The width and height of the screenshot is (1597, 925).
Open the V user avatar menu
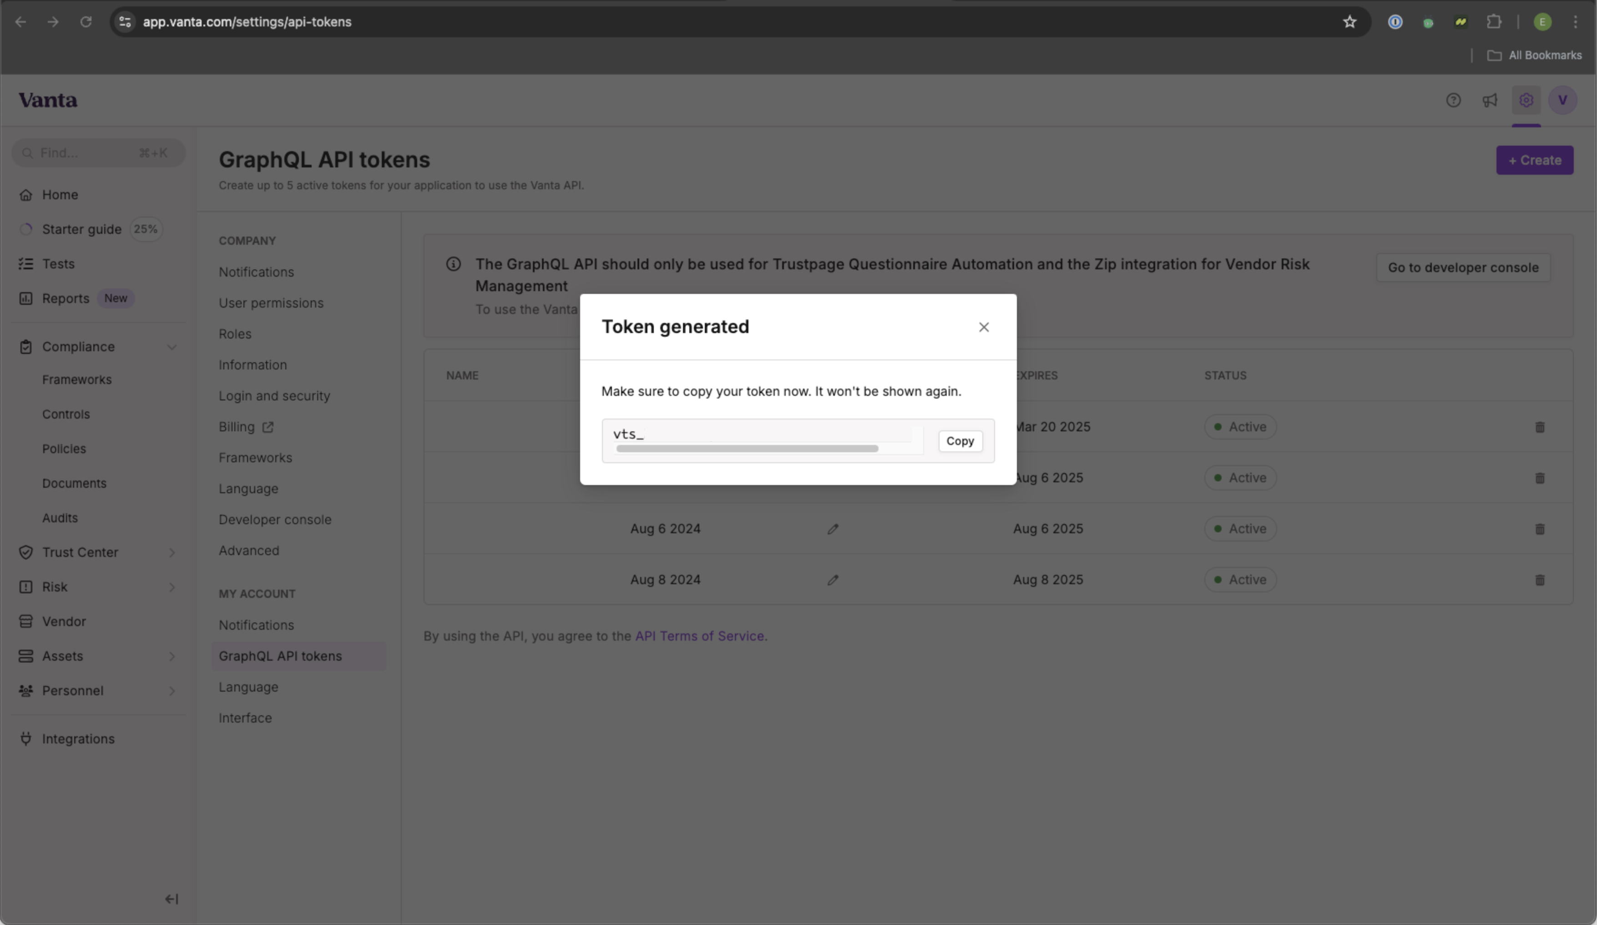pos(1562,100)
